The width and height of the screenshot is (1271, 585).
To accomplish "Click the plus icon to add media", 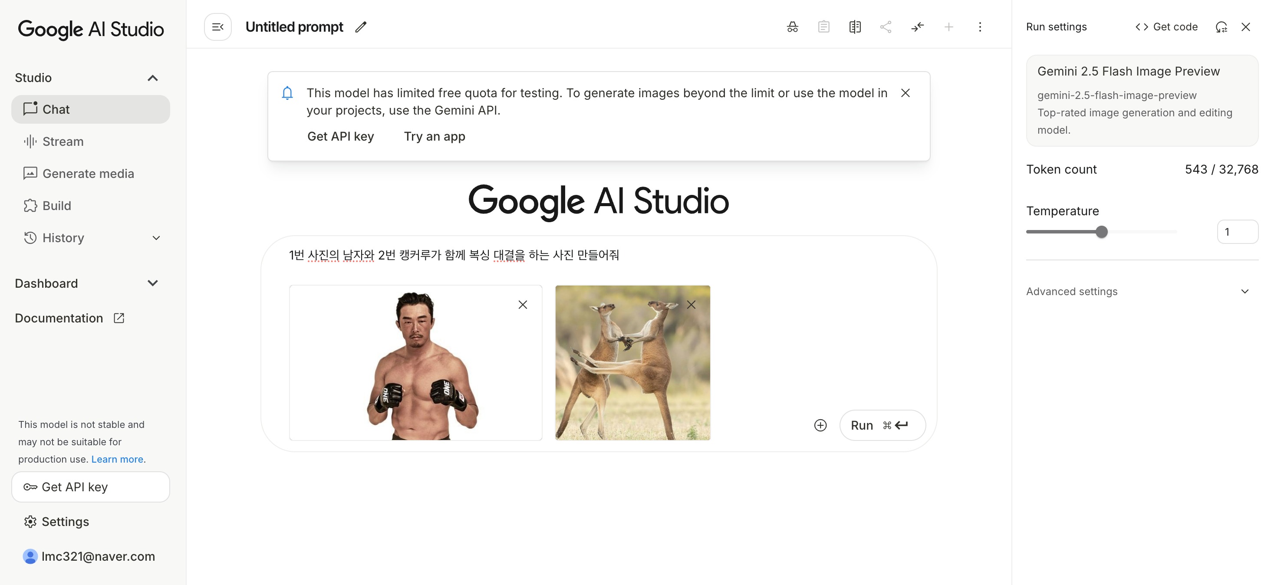I will (x=820, y=425).
